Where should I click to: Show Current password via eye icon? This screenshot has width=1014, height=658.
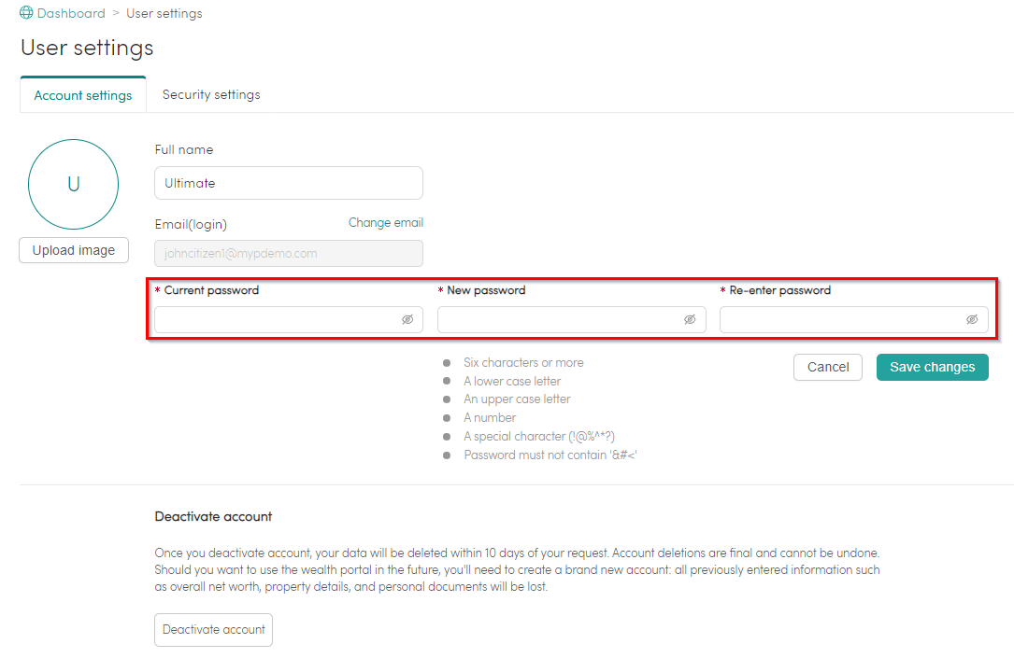coord(407,319)
